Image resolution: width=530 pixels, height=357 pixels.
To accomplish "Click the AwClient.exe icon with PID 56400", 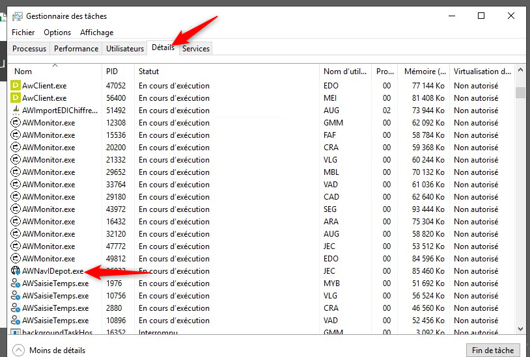I will point(16,98).
